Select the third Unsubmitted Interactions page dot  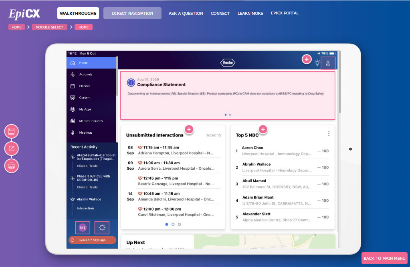coord(179,225)
